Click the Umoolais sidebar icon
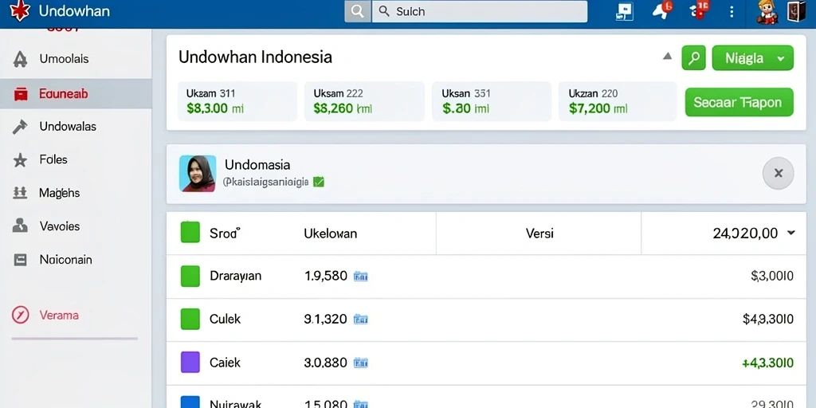Image resolution: width=816 pixels, height=408 pixels. 20,59
